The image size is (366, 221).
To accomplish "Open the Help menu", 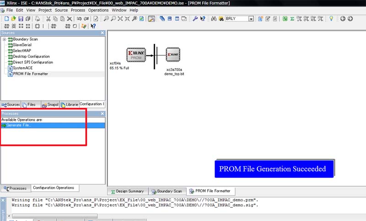I will (134, 10).
